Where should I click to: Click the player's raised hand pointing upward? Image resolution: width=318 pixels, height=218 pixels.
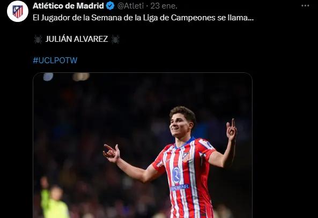pyautogui.click(x=232, y=130)
